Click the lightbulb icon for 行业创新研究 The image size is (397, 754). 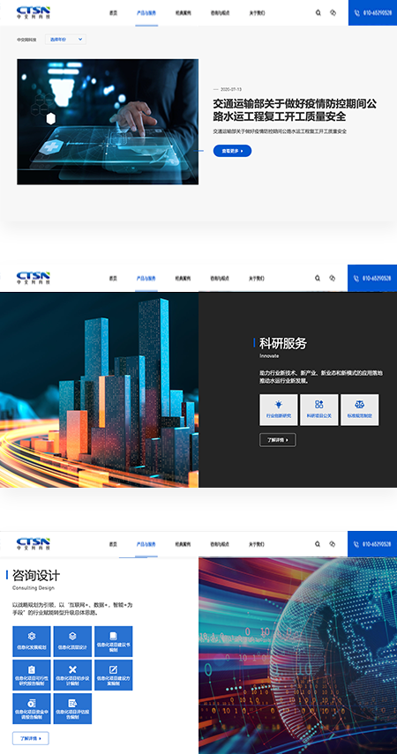pyautogui.click(x=279, y=405)
